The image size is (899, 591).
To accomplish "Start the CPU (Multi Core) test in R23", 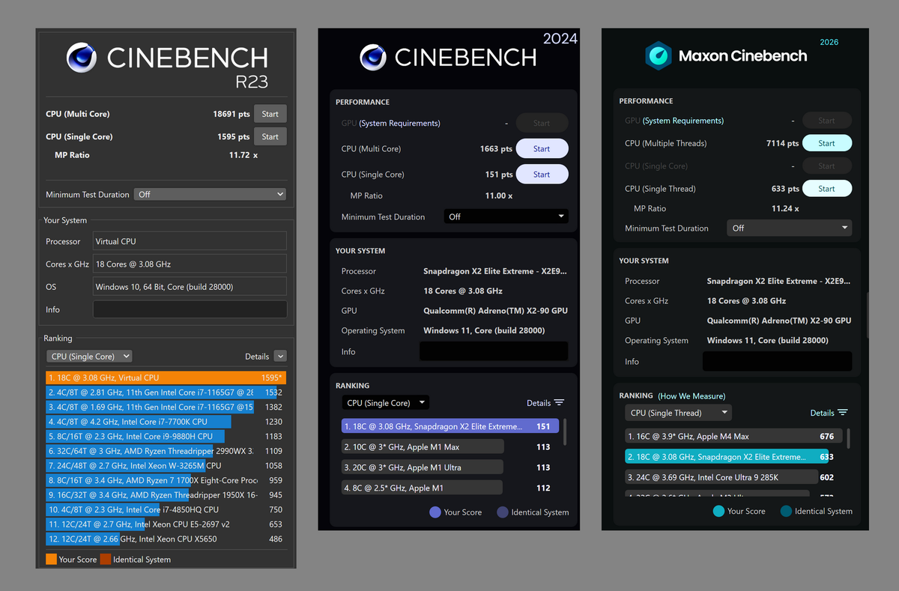I will point(270,114).
